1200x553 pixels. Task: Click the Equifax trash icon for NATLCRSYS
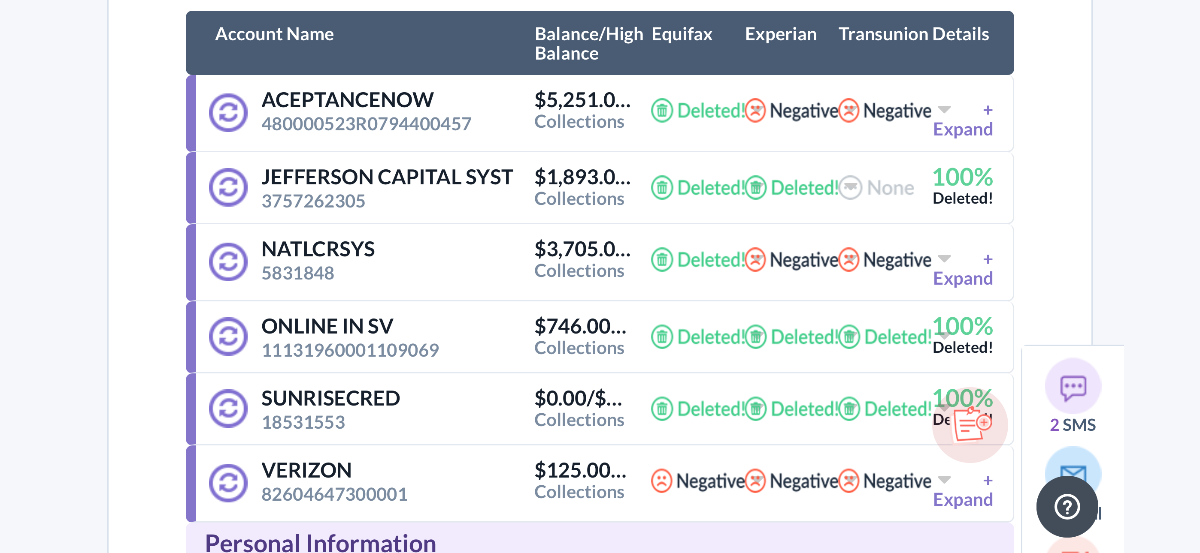click(x=661, y=260)
